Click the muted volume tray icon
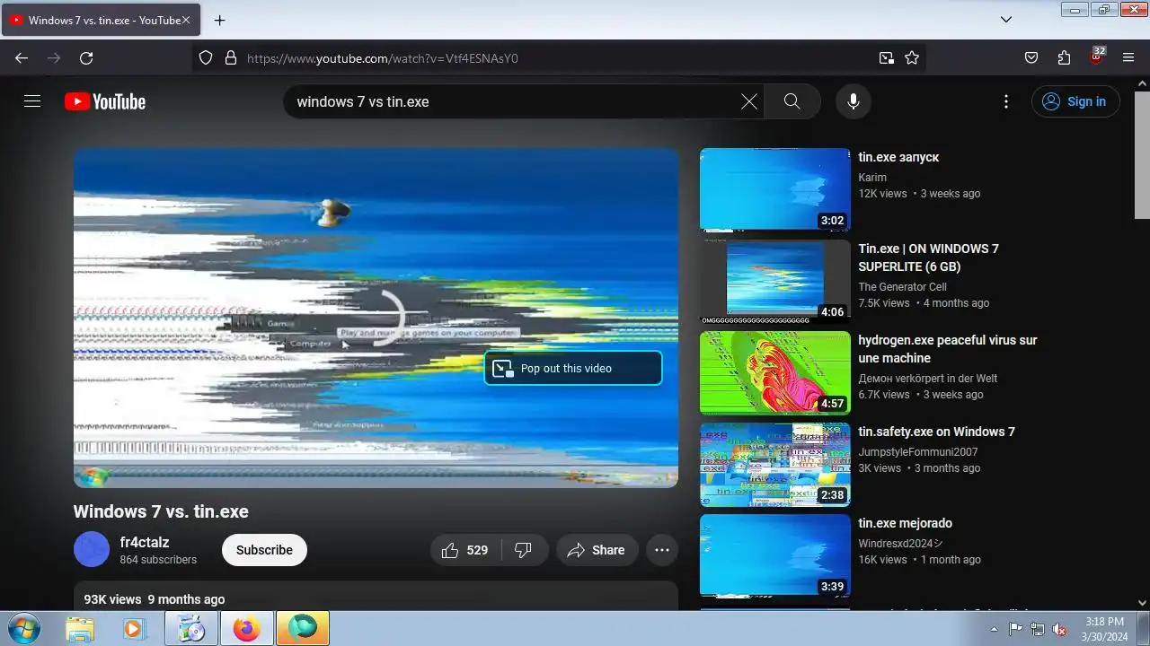Image resolution: width=1150 pixels, height=646 pixels. 1060,629
